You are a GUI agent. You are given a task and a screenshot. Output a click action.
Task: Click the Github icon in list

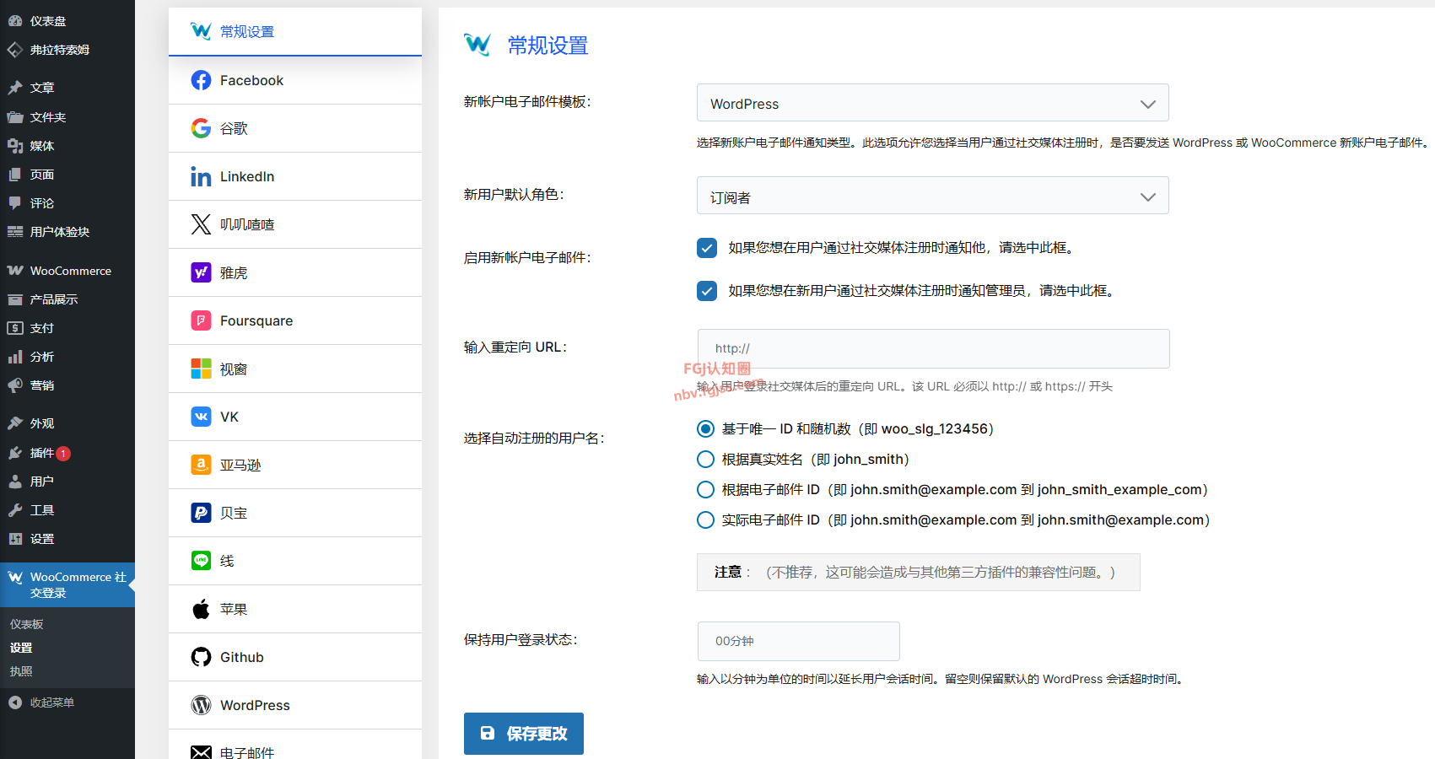coord(201,657)
